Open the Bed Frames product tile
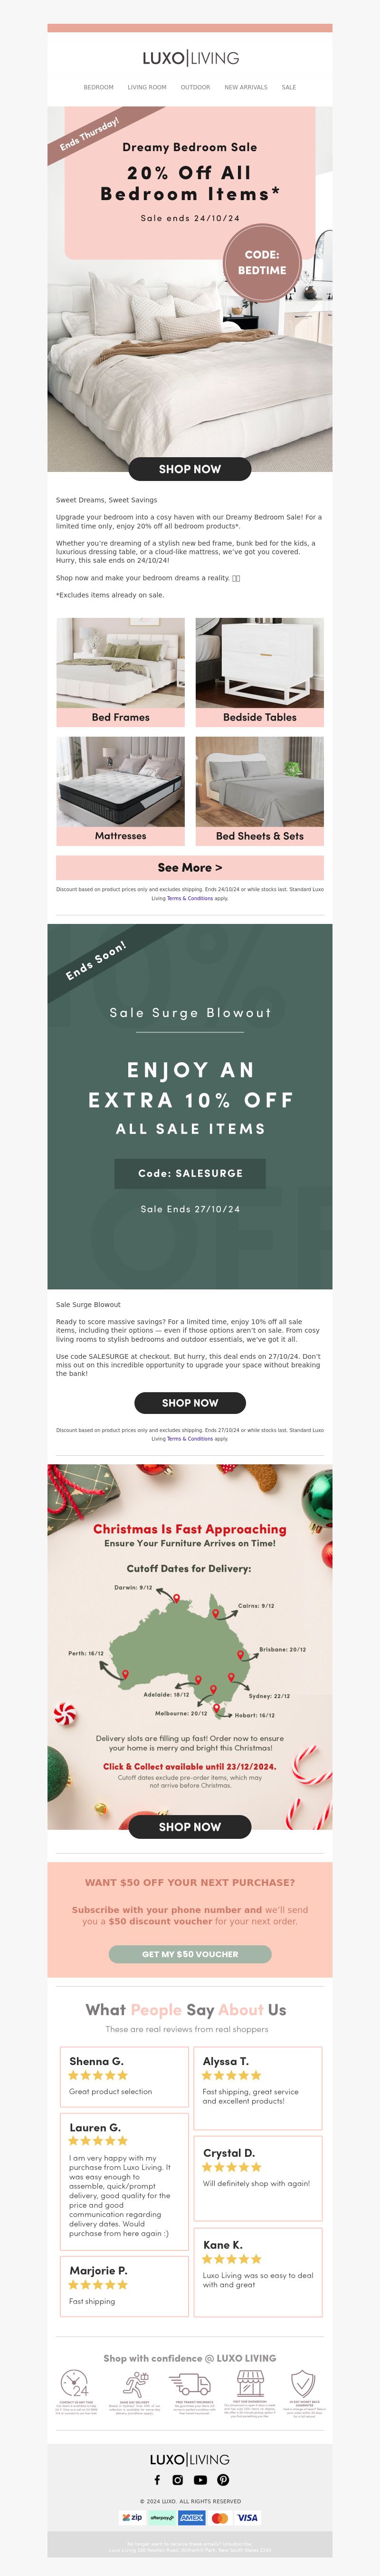380x2576 pixels. 120,672
